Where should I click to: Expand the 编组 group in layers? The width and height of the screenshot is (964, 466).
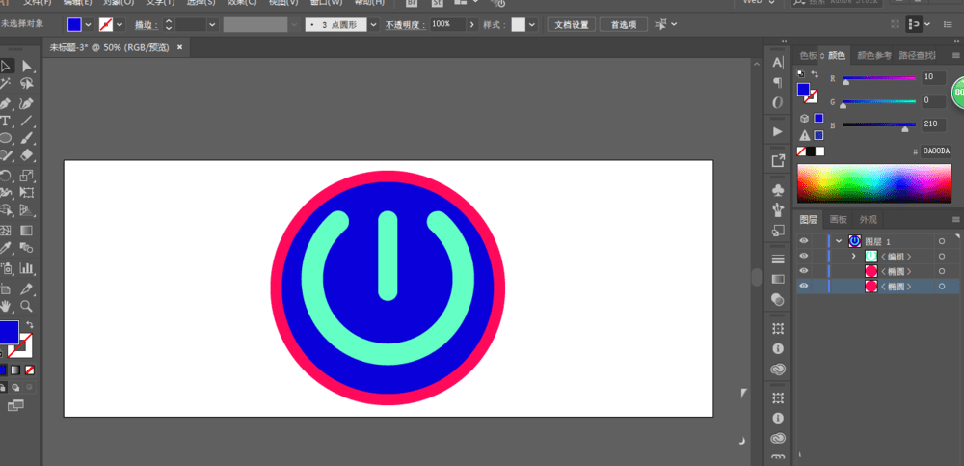click(x=853, y=256)
